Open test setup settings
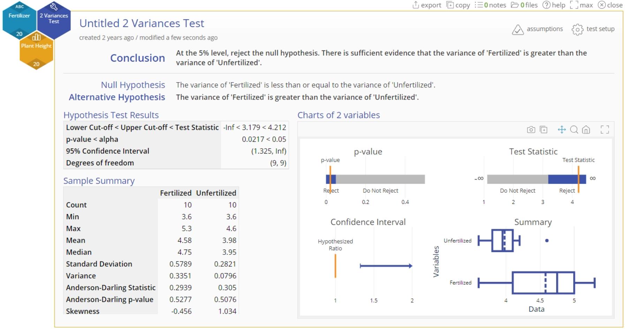Viewport: 625px width, 330px height. click(593, 29)
